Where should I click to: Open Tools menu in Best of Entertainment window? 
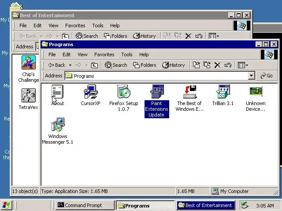tap(98, 25)
